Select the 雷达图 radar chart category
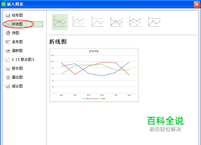Screen dimensions: 201x145 click(x=17, y=77)
